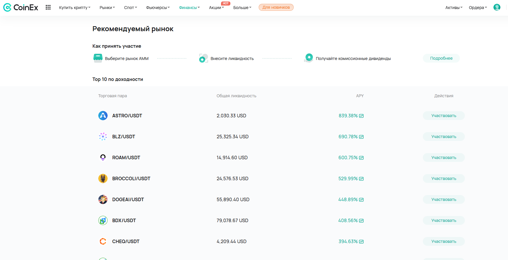Screen dimensions: 508x260
Task: Click the commission dividends step icon
Action: click(x=309, y=58)
